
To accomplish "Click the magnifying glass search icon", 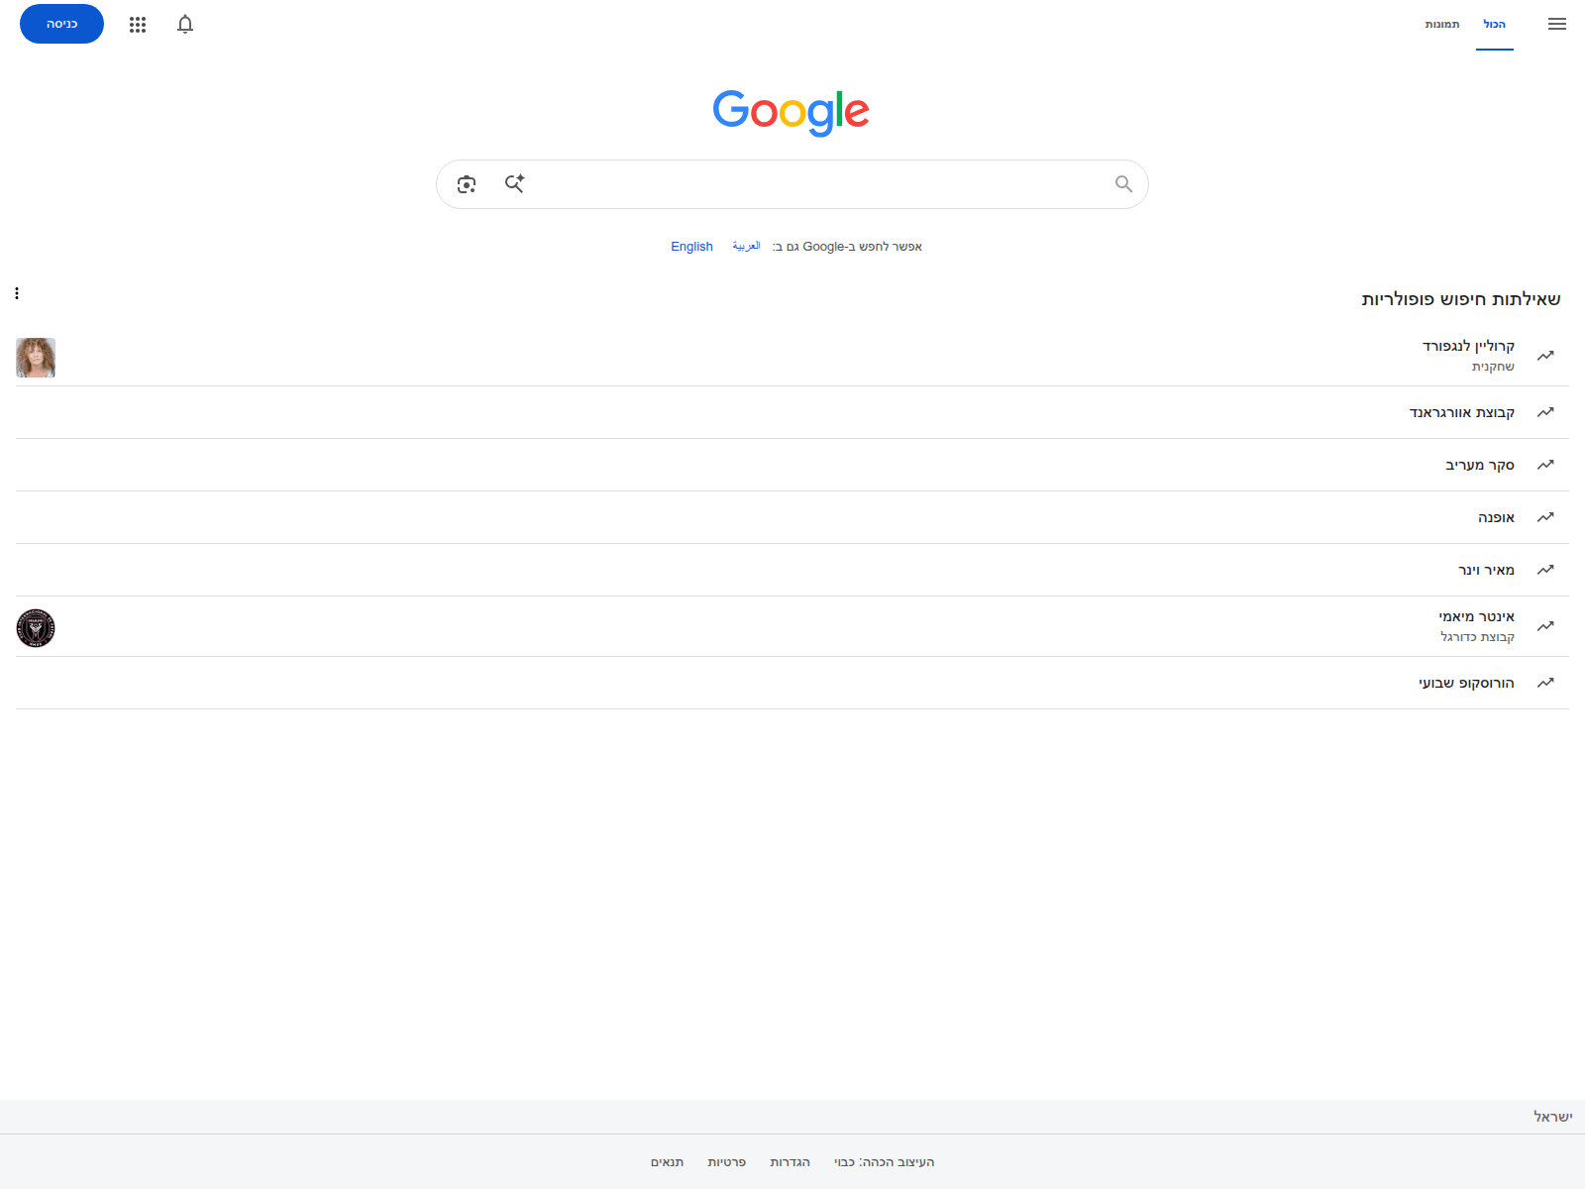I will click(1123, 184).
